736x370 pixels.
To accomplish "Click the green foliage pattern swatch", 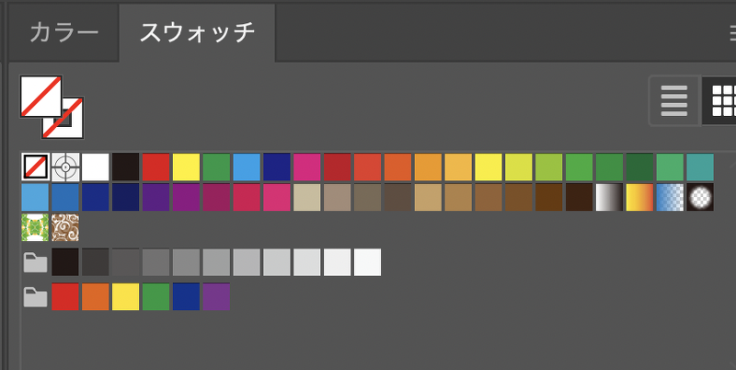I will pos(35,227).
